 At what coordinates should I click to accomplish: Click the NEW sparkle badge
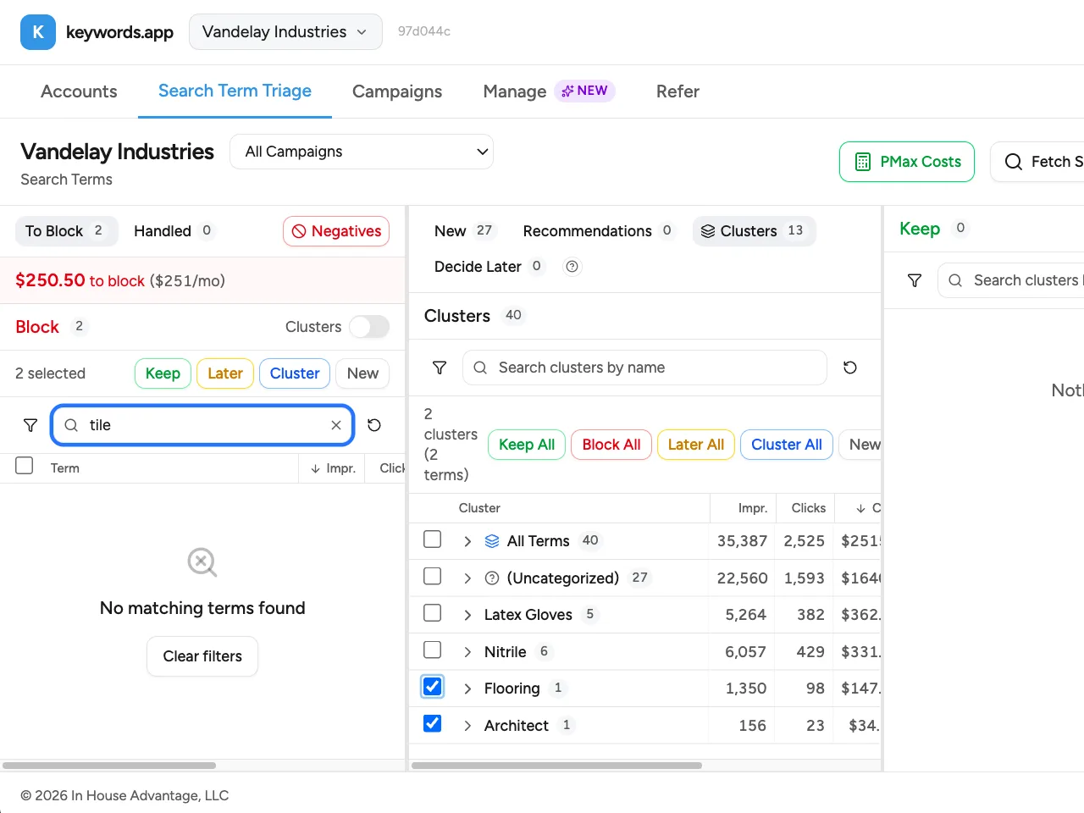(584, 91)
